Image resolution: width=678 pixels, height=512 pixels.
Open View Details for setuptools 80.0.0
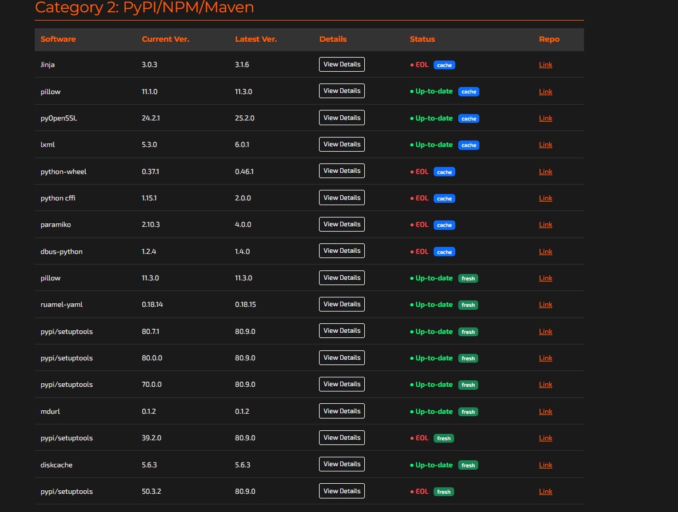[341, 357]
